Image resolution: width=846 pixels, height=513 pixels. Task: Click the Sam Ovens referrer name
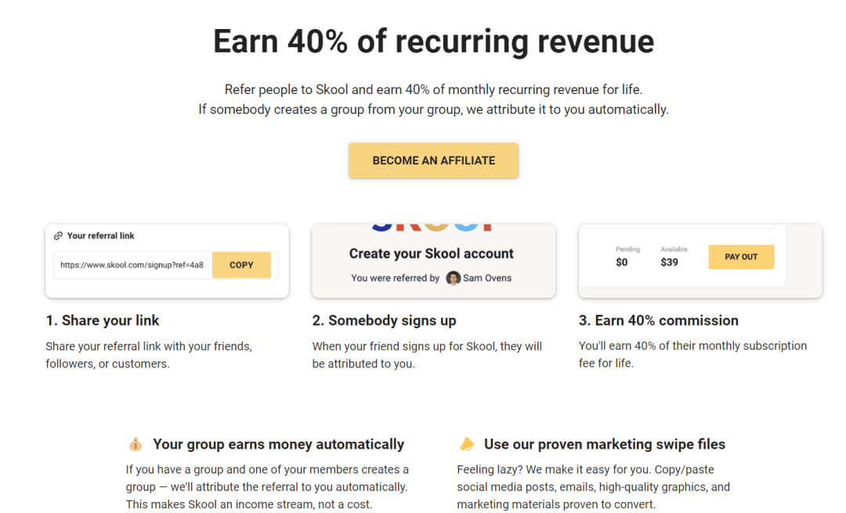click(x=487, y=278)
